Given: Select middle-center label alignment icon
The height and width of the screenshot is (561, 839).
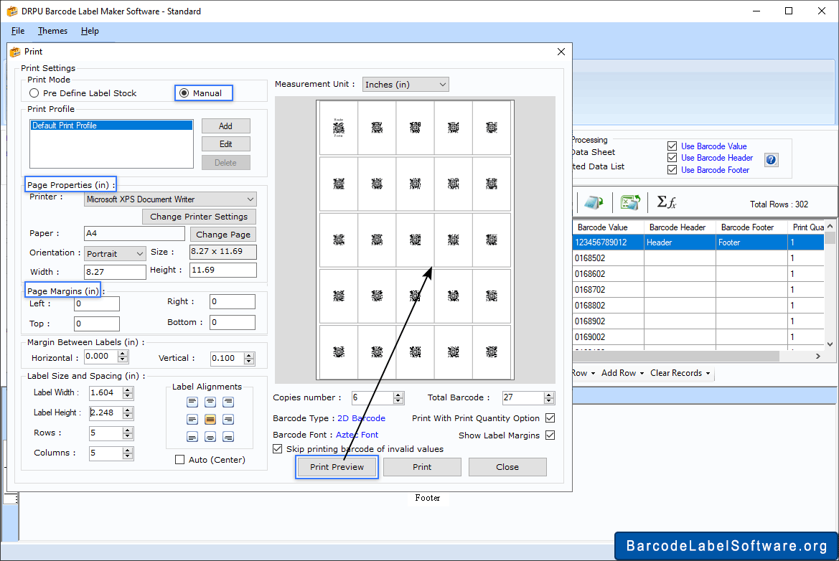Looking at the screenshot, I should tap(210, 419).
